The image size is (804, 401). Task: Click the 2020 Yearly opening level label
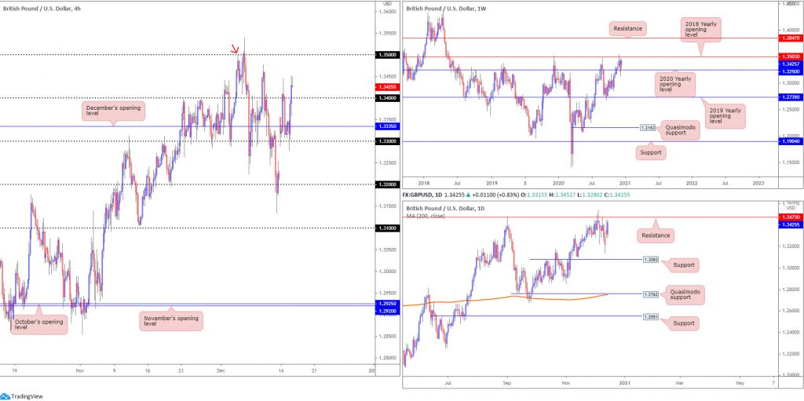click(675, 84)
